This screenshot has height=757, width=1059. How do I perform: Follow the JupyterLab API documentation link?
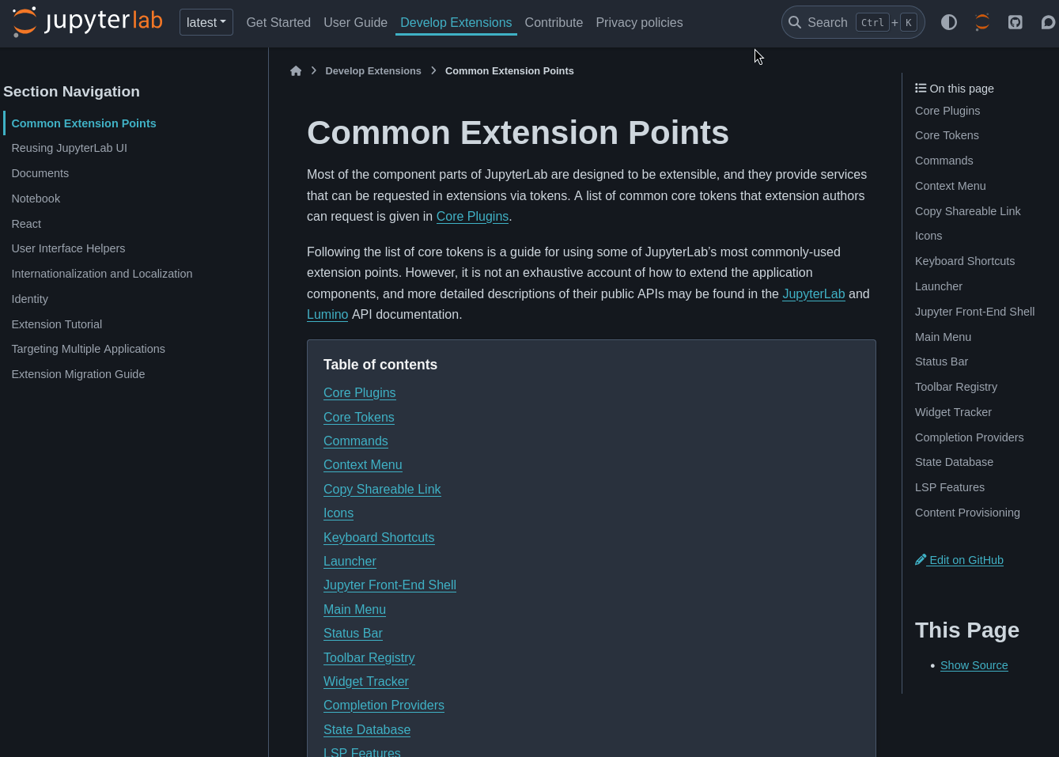[x=813, y=293]
